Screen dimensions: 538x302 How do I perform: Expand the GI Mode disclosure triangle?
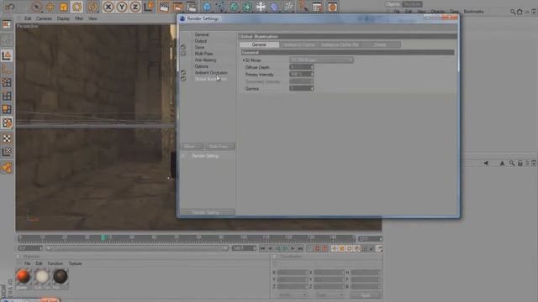244,60
